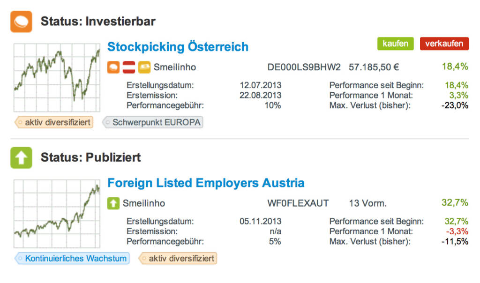Open Smeilinho profile under Stockpicking Österreich
The width and height of the screenshot is (480, 283).
(x=175, y=67)
